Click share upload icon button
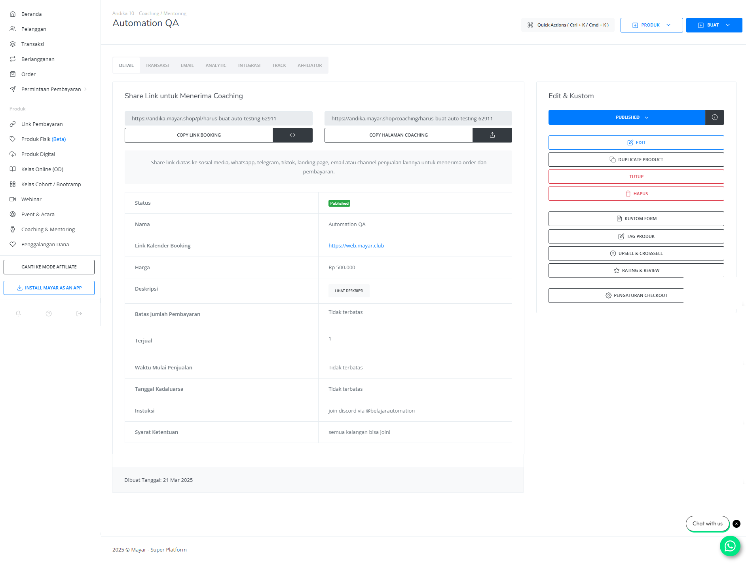746x563 pixels. point(492,135)
